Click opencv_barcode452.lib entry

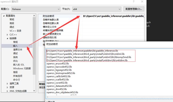(x=59, y=67)
